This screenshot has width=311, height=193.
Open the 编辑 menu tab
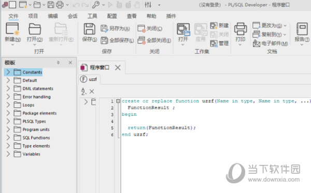coord(53,16)
